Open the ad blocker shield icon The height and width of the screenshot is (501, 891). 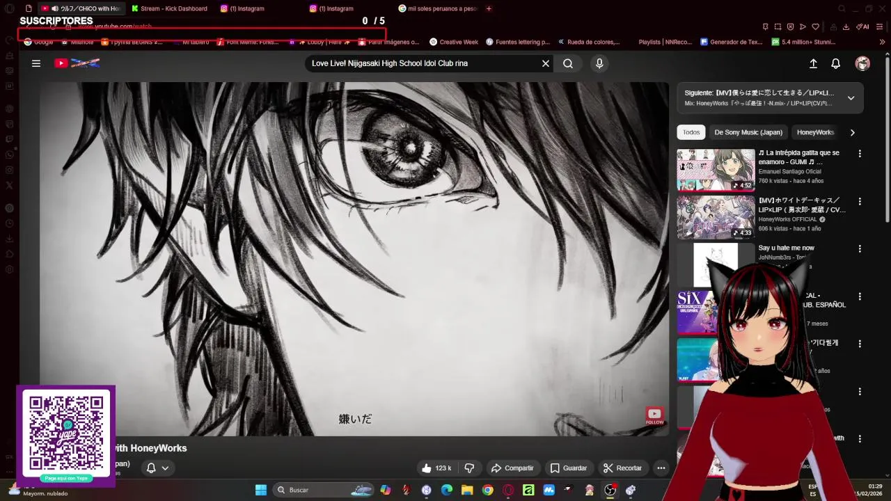(x=790, y=26)
